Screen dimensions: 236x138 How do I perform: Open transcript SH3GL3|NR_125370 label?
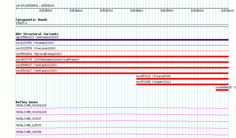[29, 125]
